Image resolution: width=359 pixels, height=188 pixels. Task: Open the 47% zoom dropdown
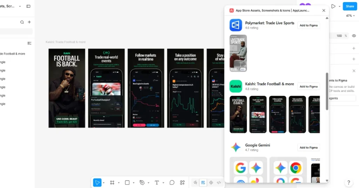point(350,16)
